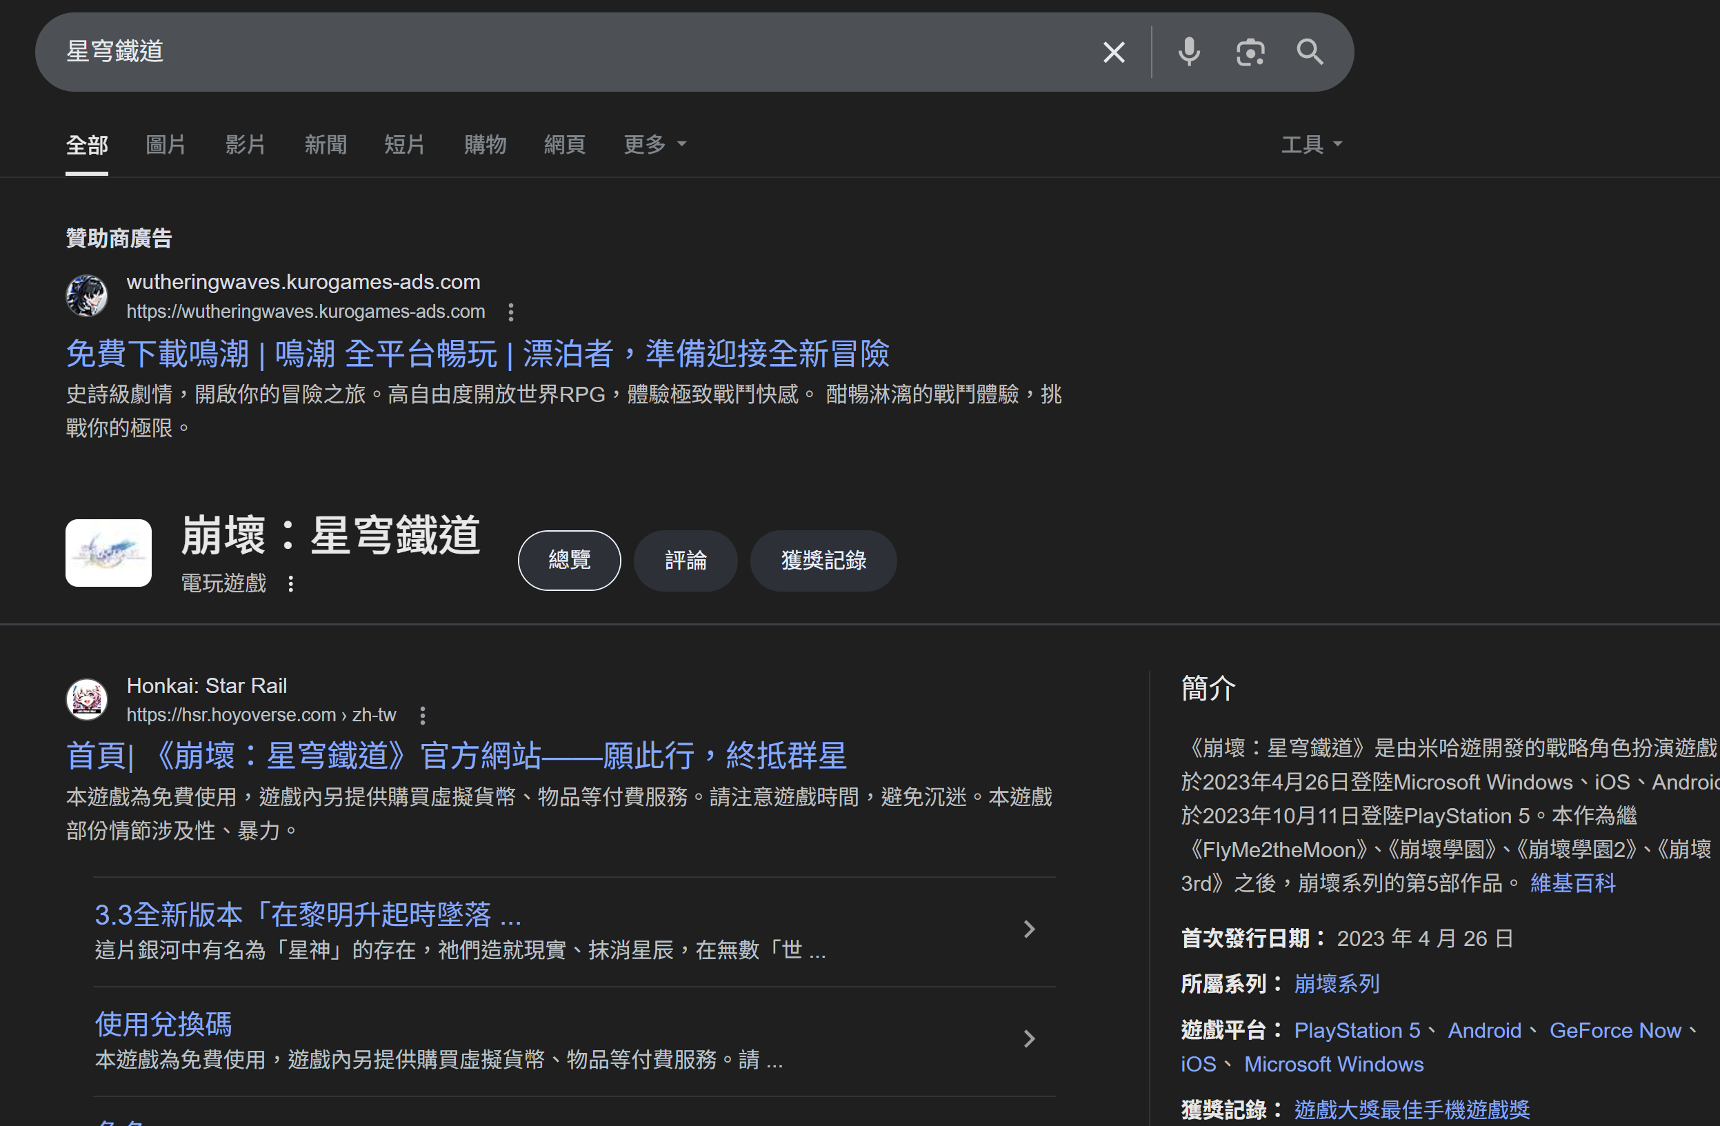Select the 總覽 chip
Image resolution: width=1720 pixels, height=1126 pixels.
tap(570, 560)
